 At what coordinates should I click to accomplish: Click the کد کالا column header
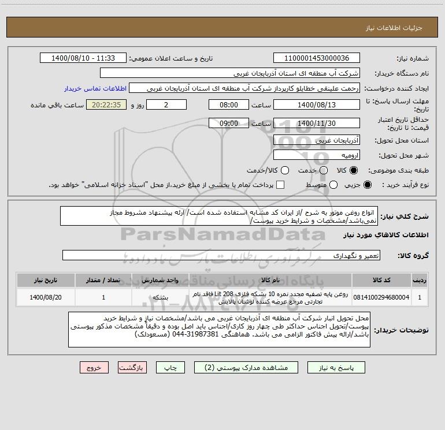tap(381, 280)
